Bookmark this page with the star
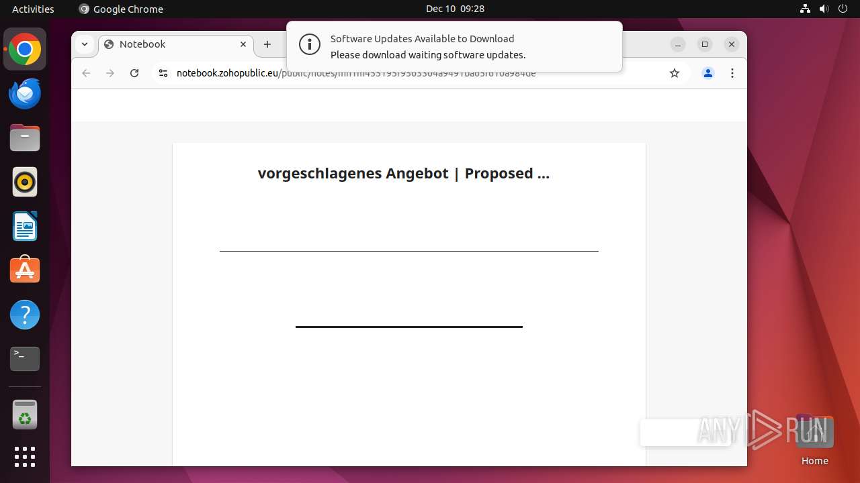860x483 pixels. (x=675, y=73)
